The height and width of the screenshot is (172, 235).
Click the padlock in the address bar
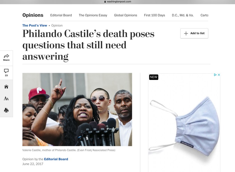coord(105,2)
